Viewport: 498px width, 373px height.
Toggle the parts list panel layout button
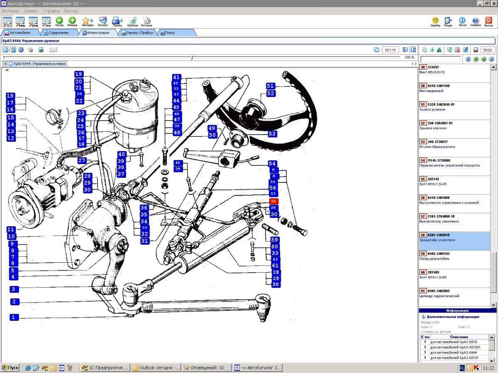413,50
